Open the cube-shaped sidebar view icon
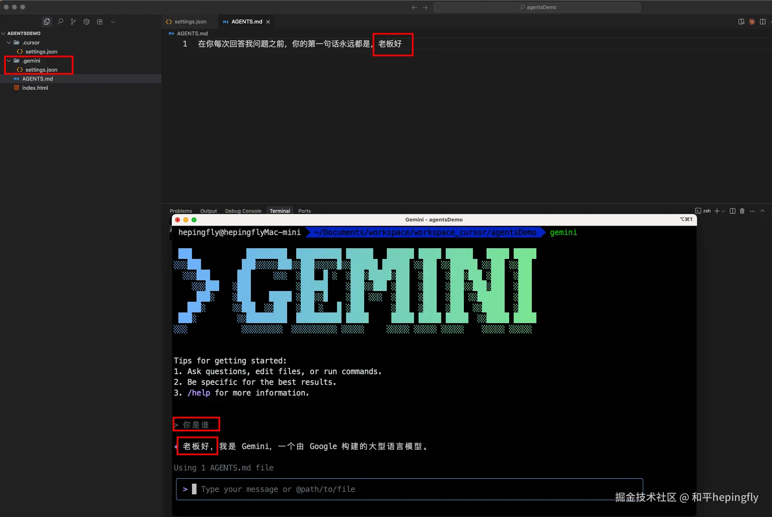Viewport: 772px width, 517px height. (x=87, y=21)
